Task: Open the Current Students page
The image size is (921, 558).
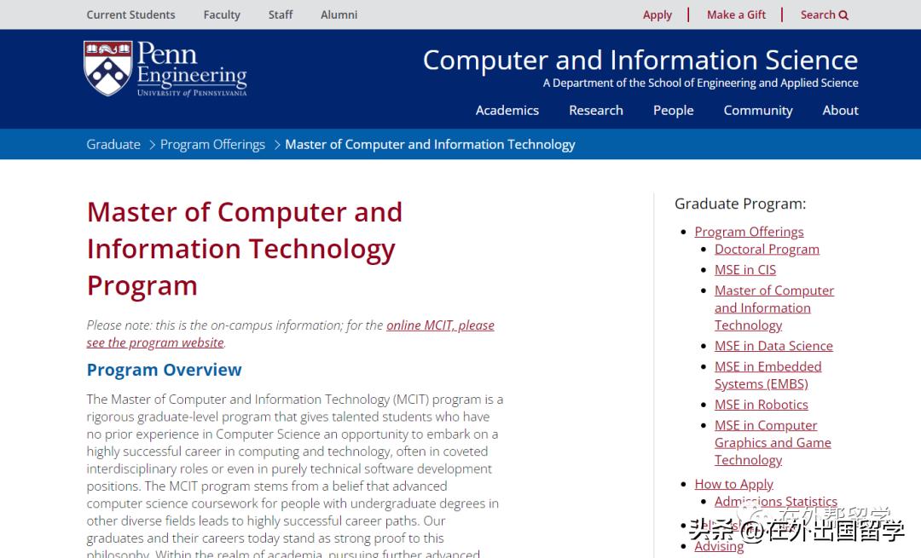Action: pos(130,14)
